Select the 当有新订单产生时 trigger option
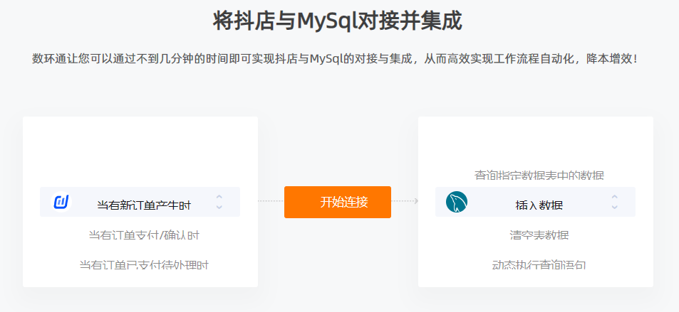The image size is (679, 312). tap(140, 202)
